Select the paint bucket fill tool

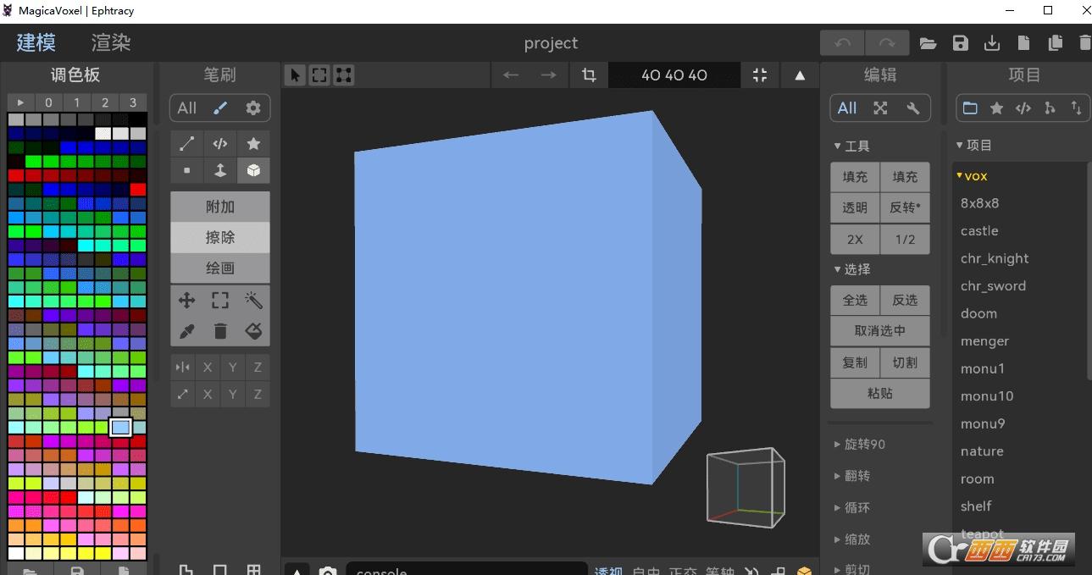tap(253, 331)
